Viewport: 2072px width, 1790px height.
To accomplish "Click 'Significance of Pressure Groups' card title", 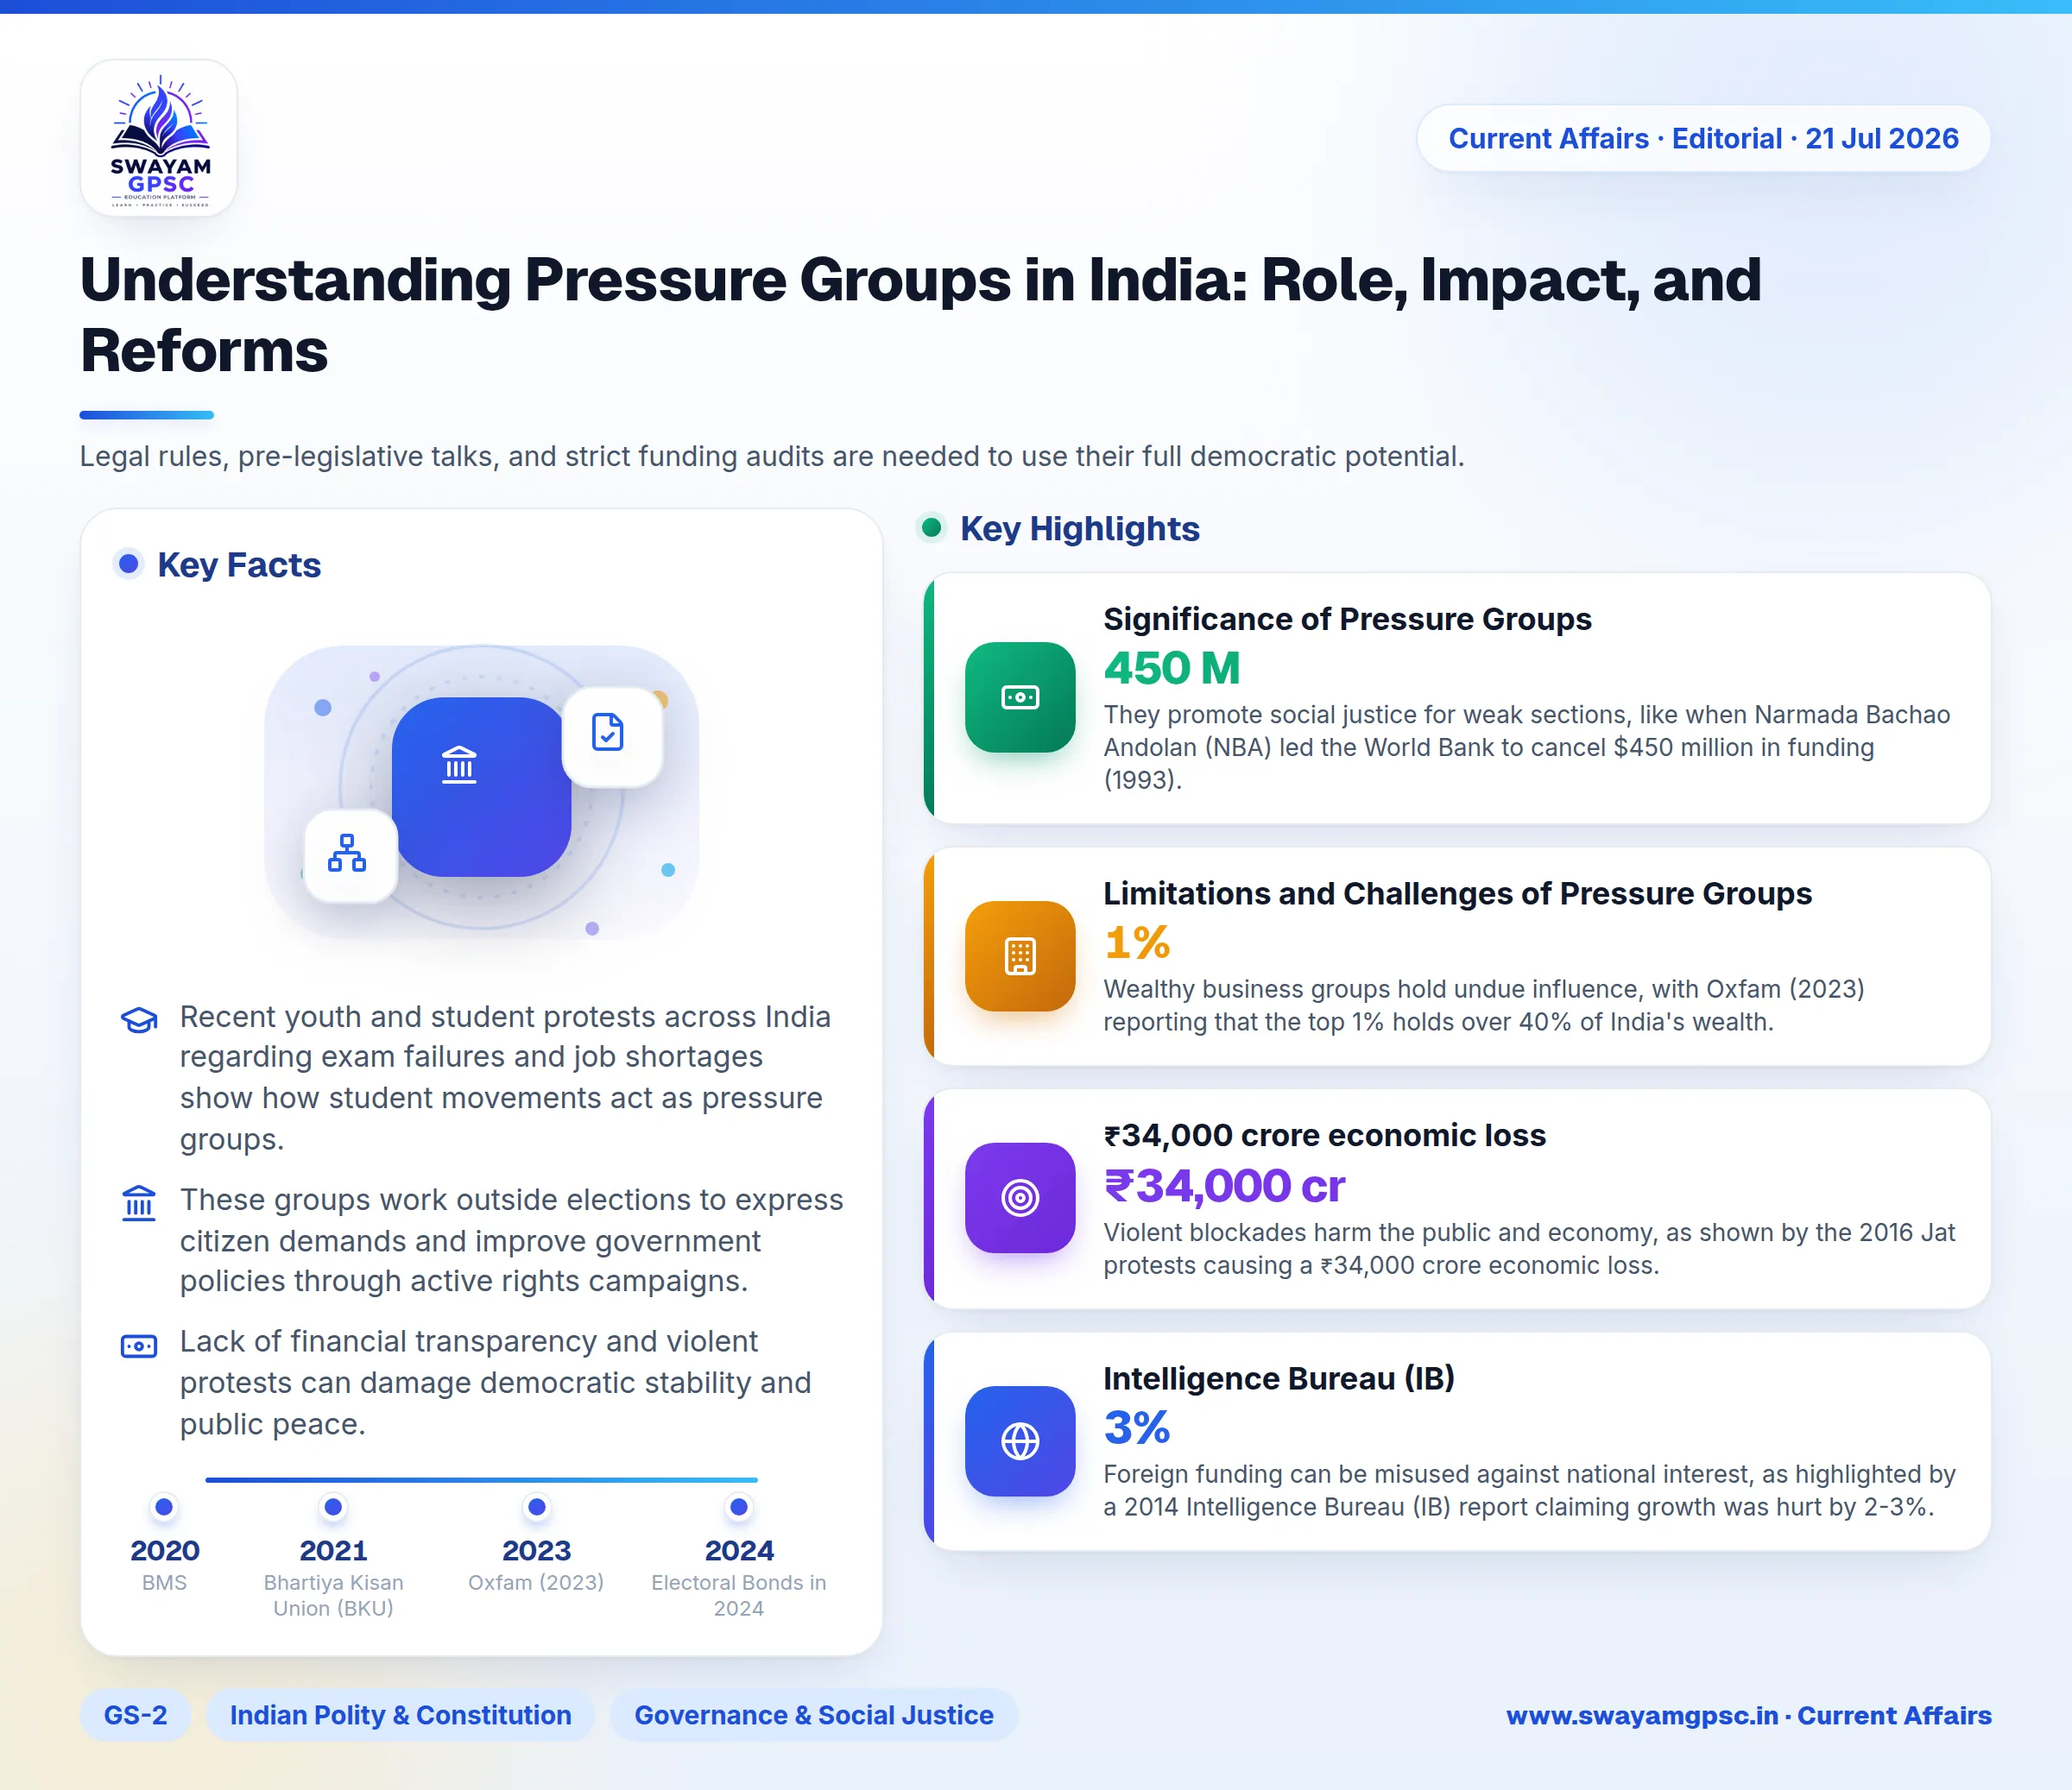I will (1347, 619).
